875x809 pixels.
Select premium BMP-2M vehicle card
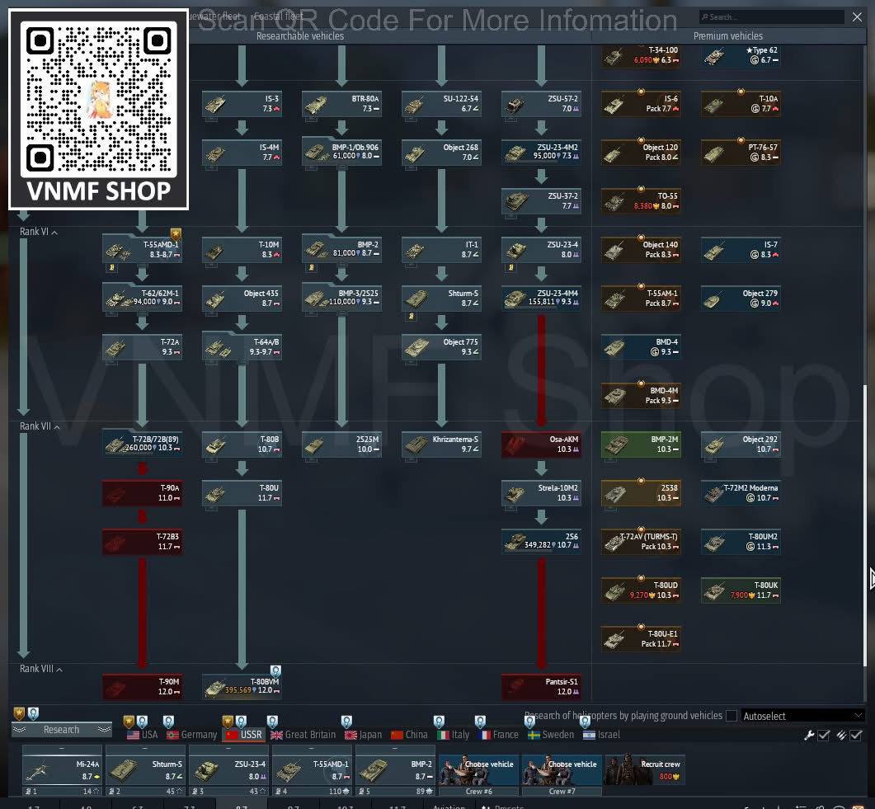(x=641, y=444)
